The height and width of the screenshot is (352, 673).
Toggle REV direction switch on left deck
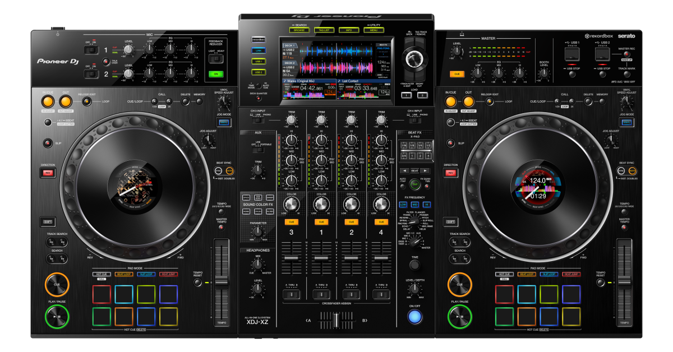click(48, 173)
